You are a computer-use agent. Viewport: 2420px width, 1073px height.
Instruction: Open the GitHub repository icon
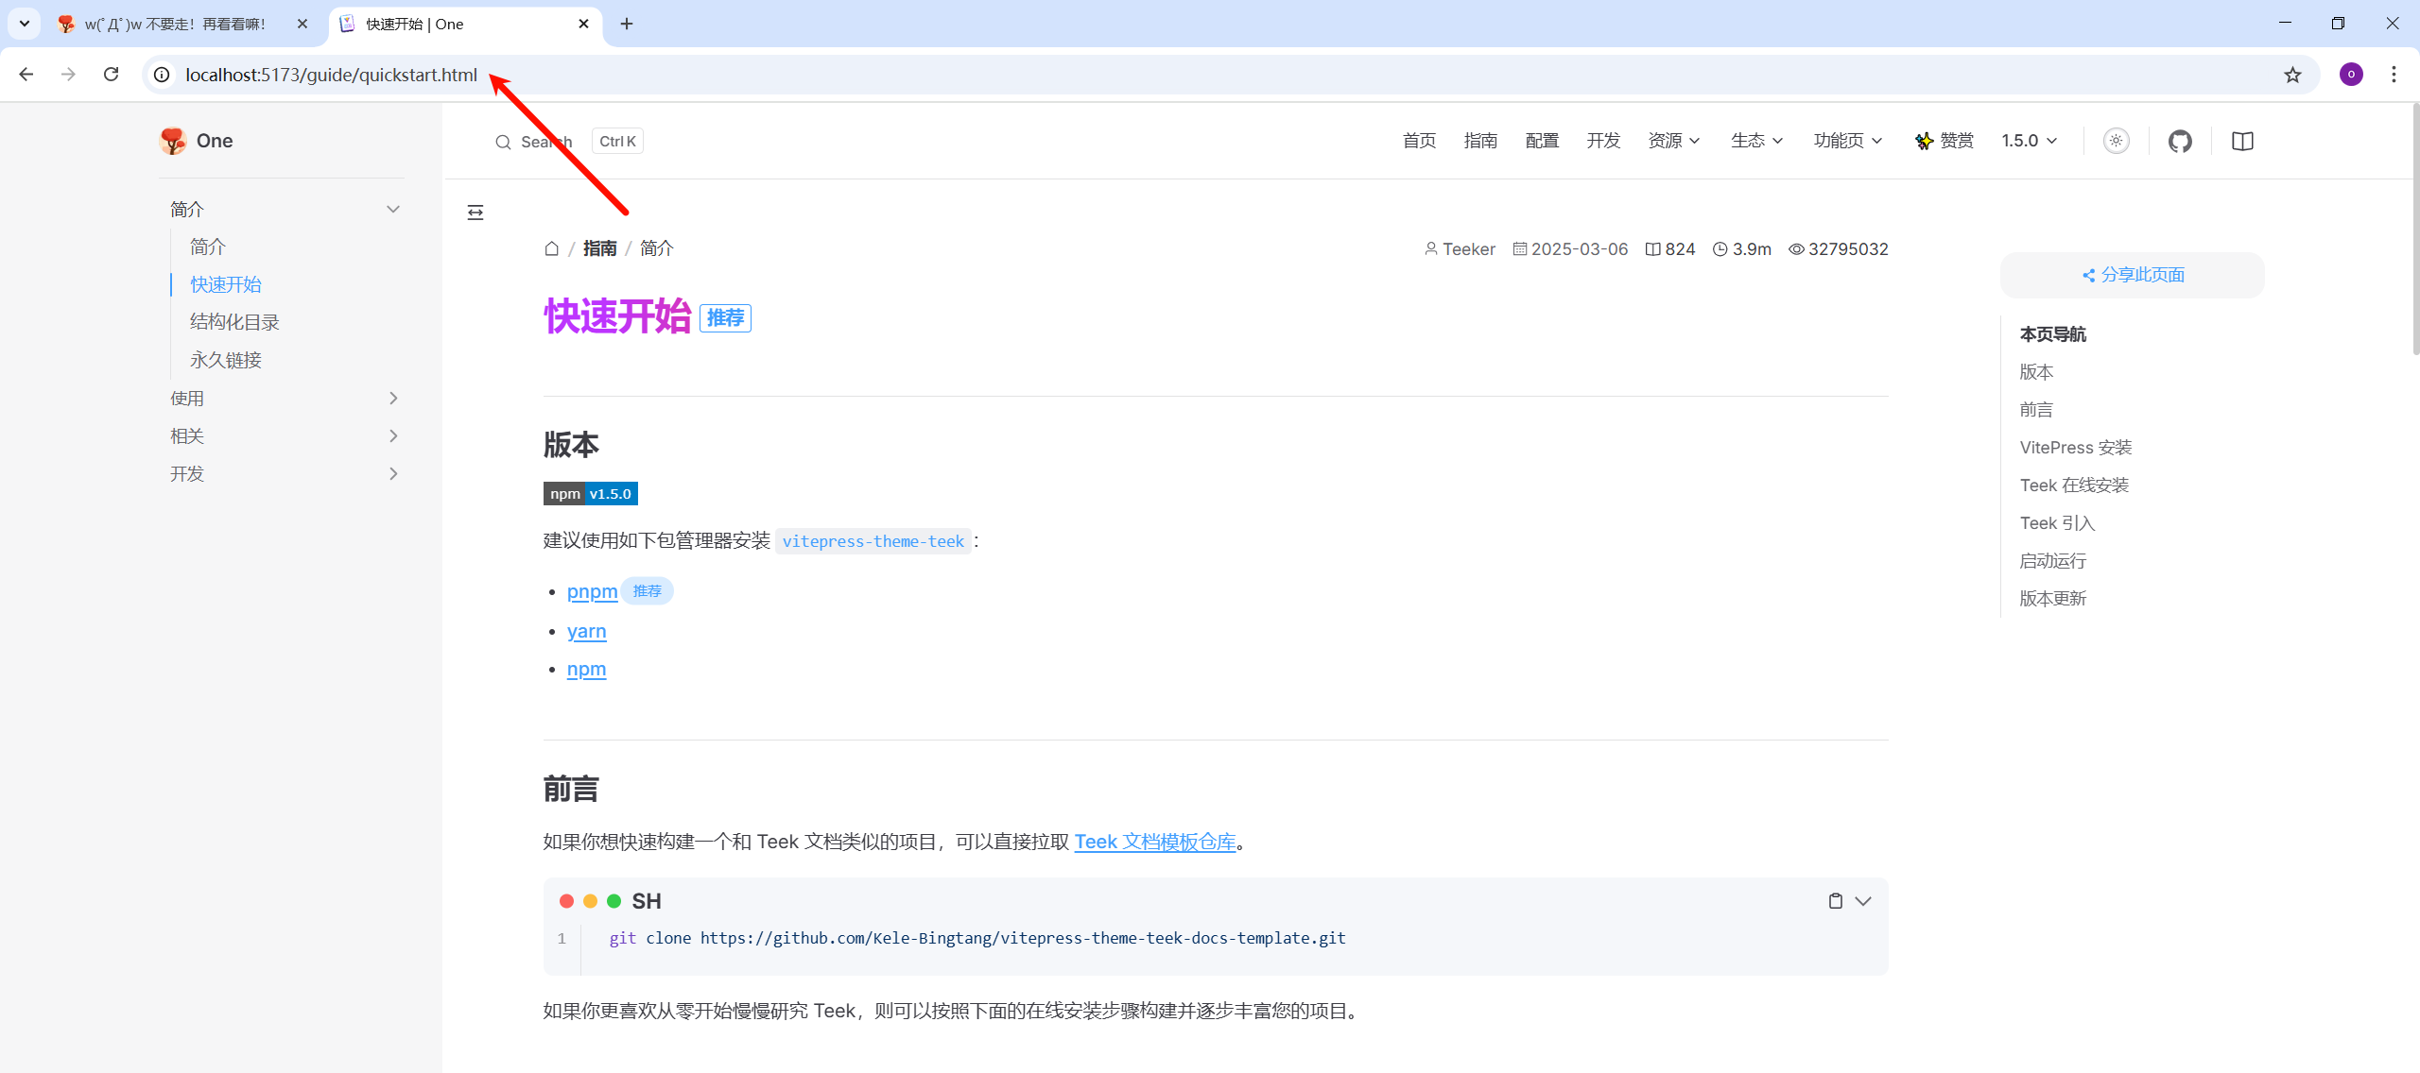click(2180, 142)
